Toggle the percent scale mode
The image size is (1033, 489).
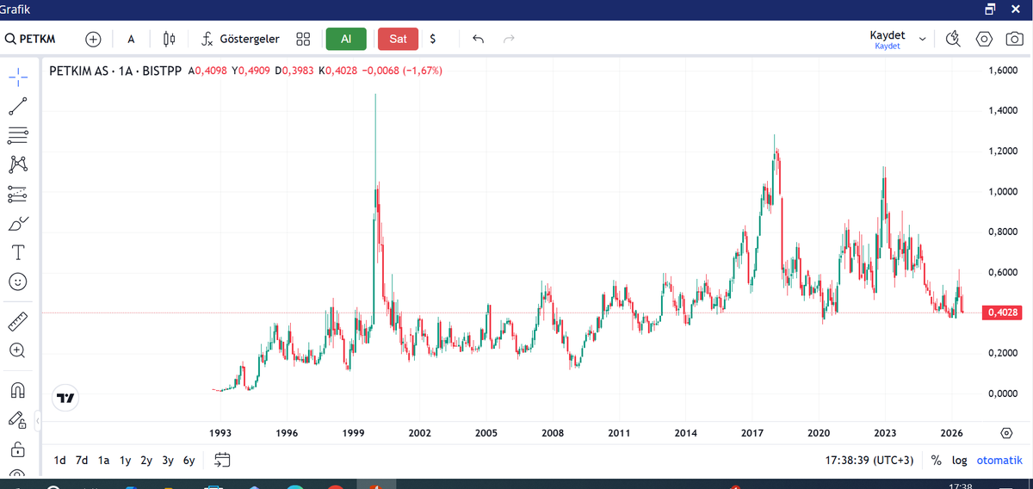click(937, 460)
